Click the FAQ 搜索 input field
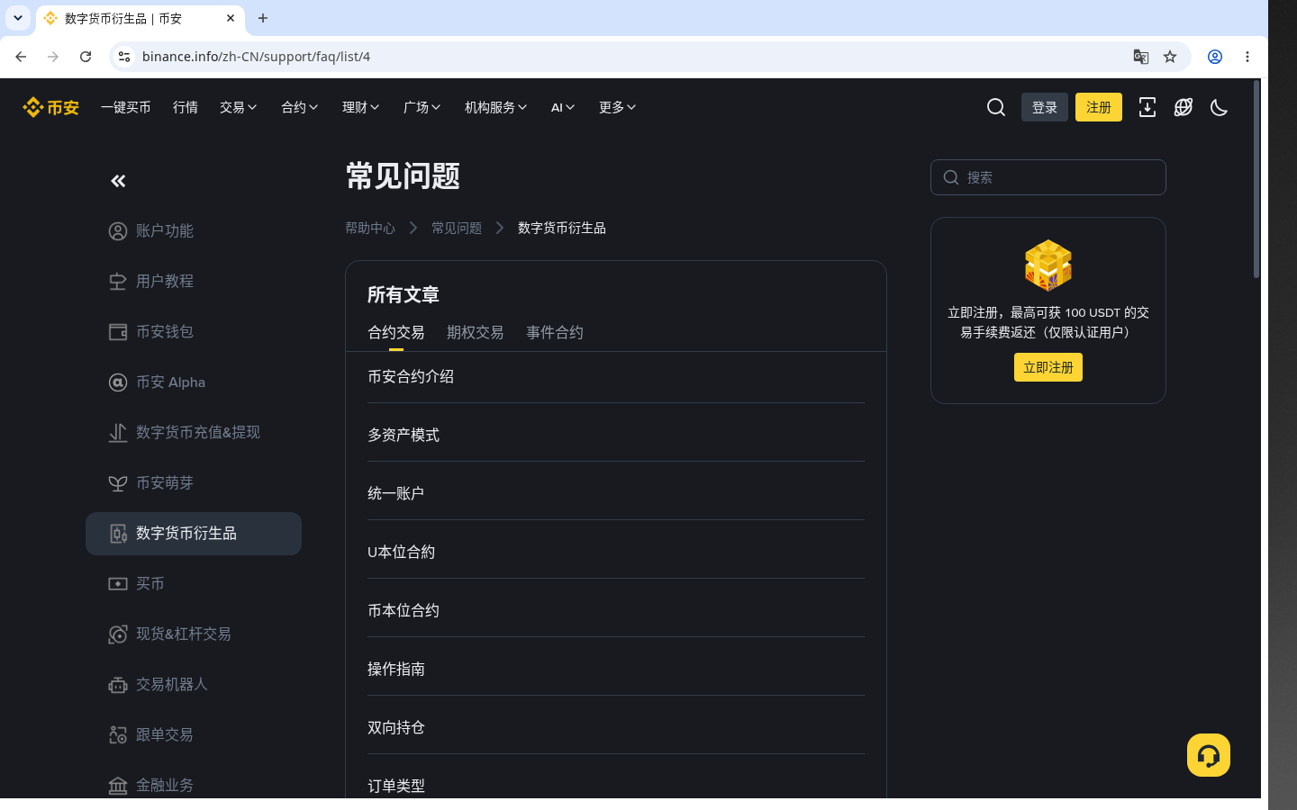The width and height of the screenshot is (1297, 810). click(x=1048, y=177)
